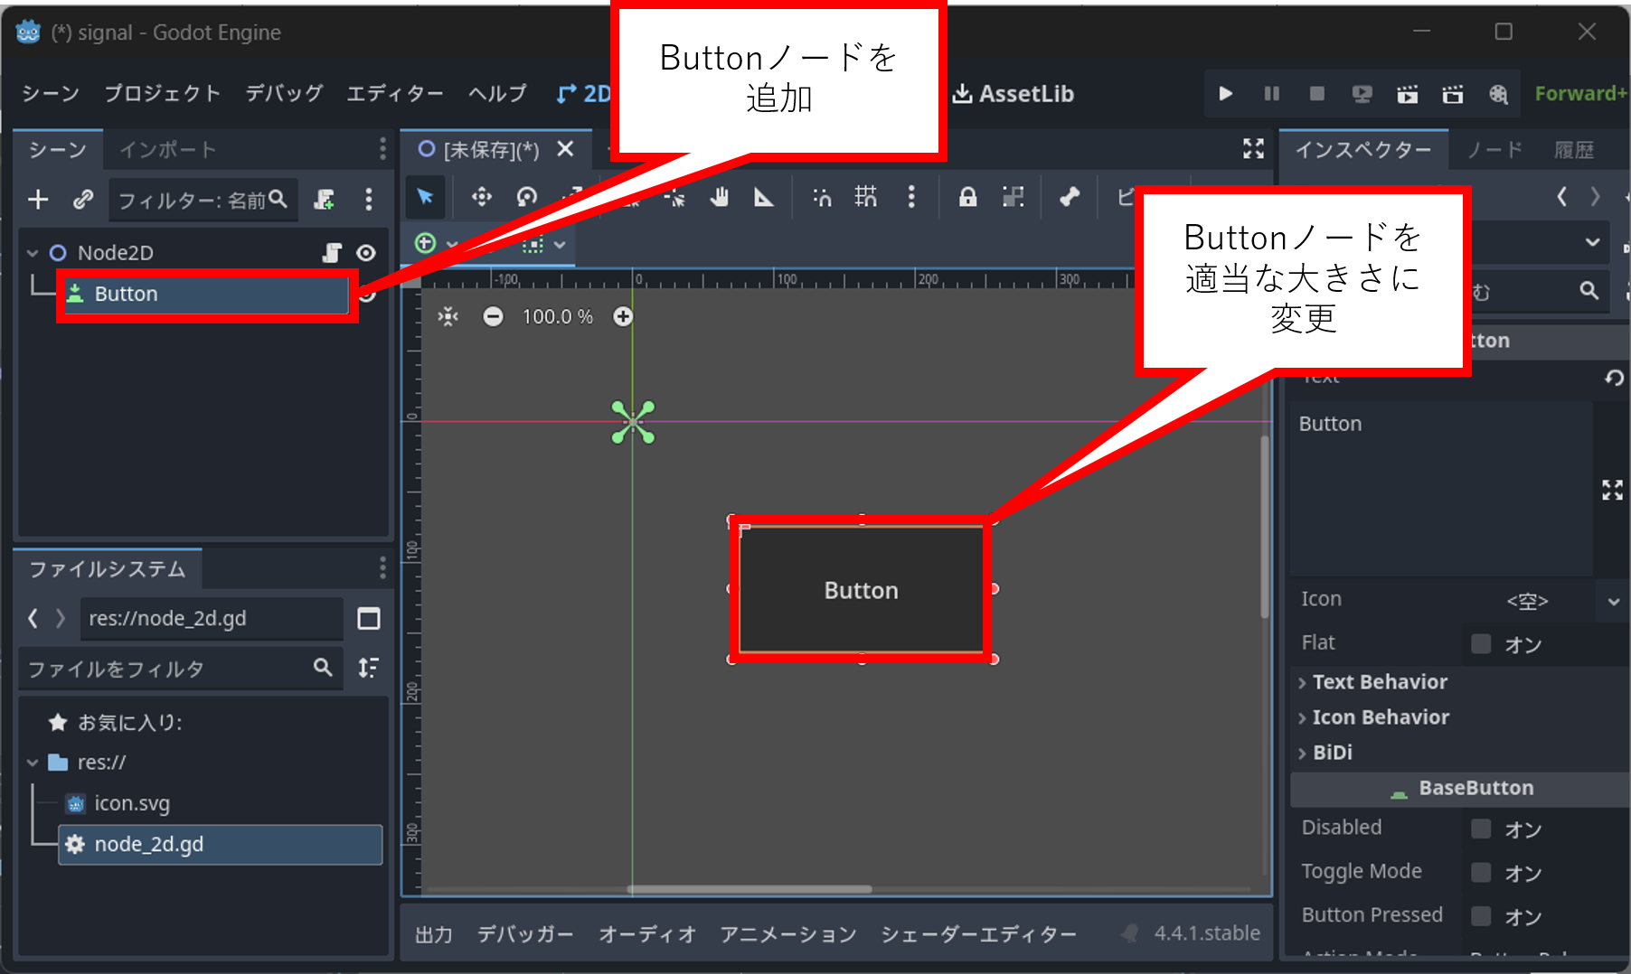The width and height of the screenshot is (1631, 974).
Task: Decrease canvas zoom with the minus control
Action: click(494, 317)
